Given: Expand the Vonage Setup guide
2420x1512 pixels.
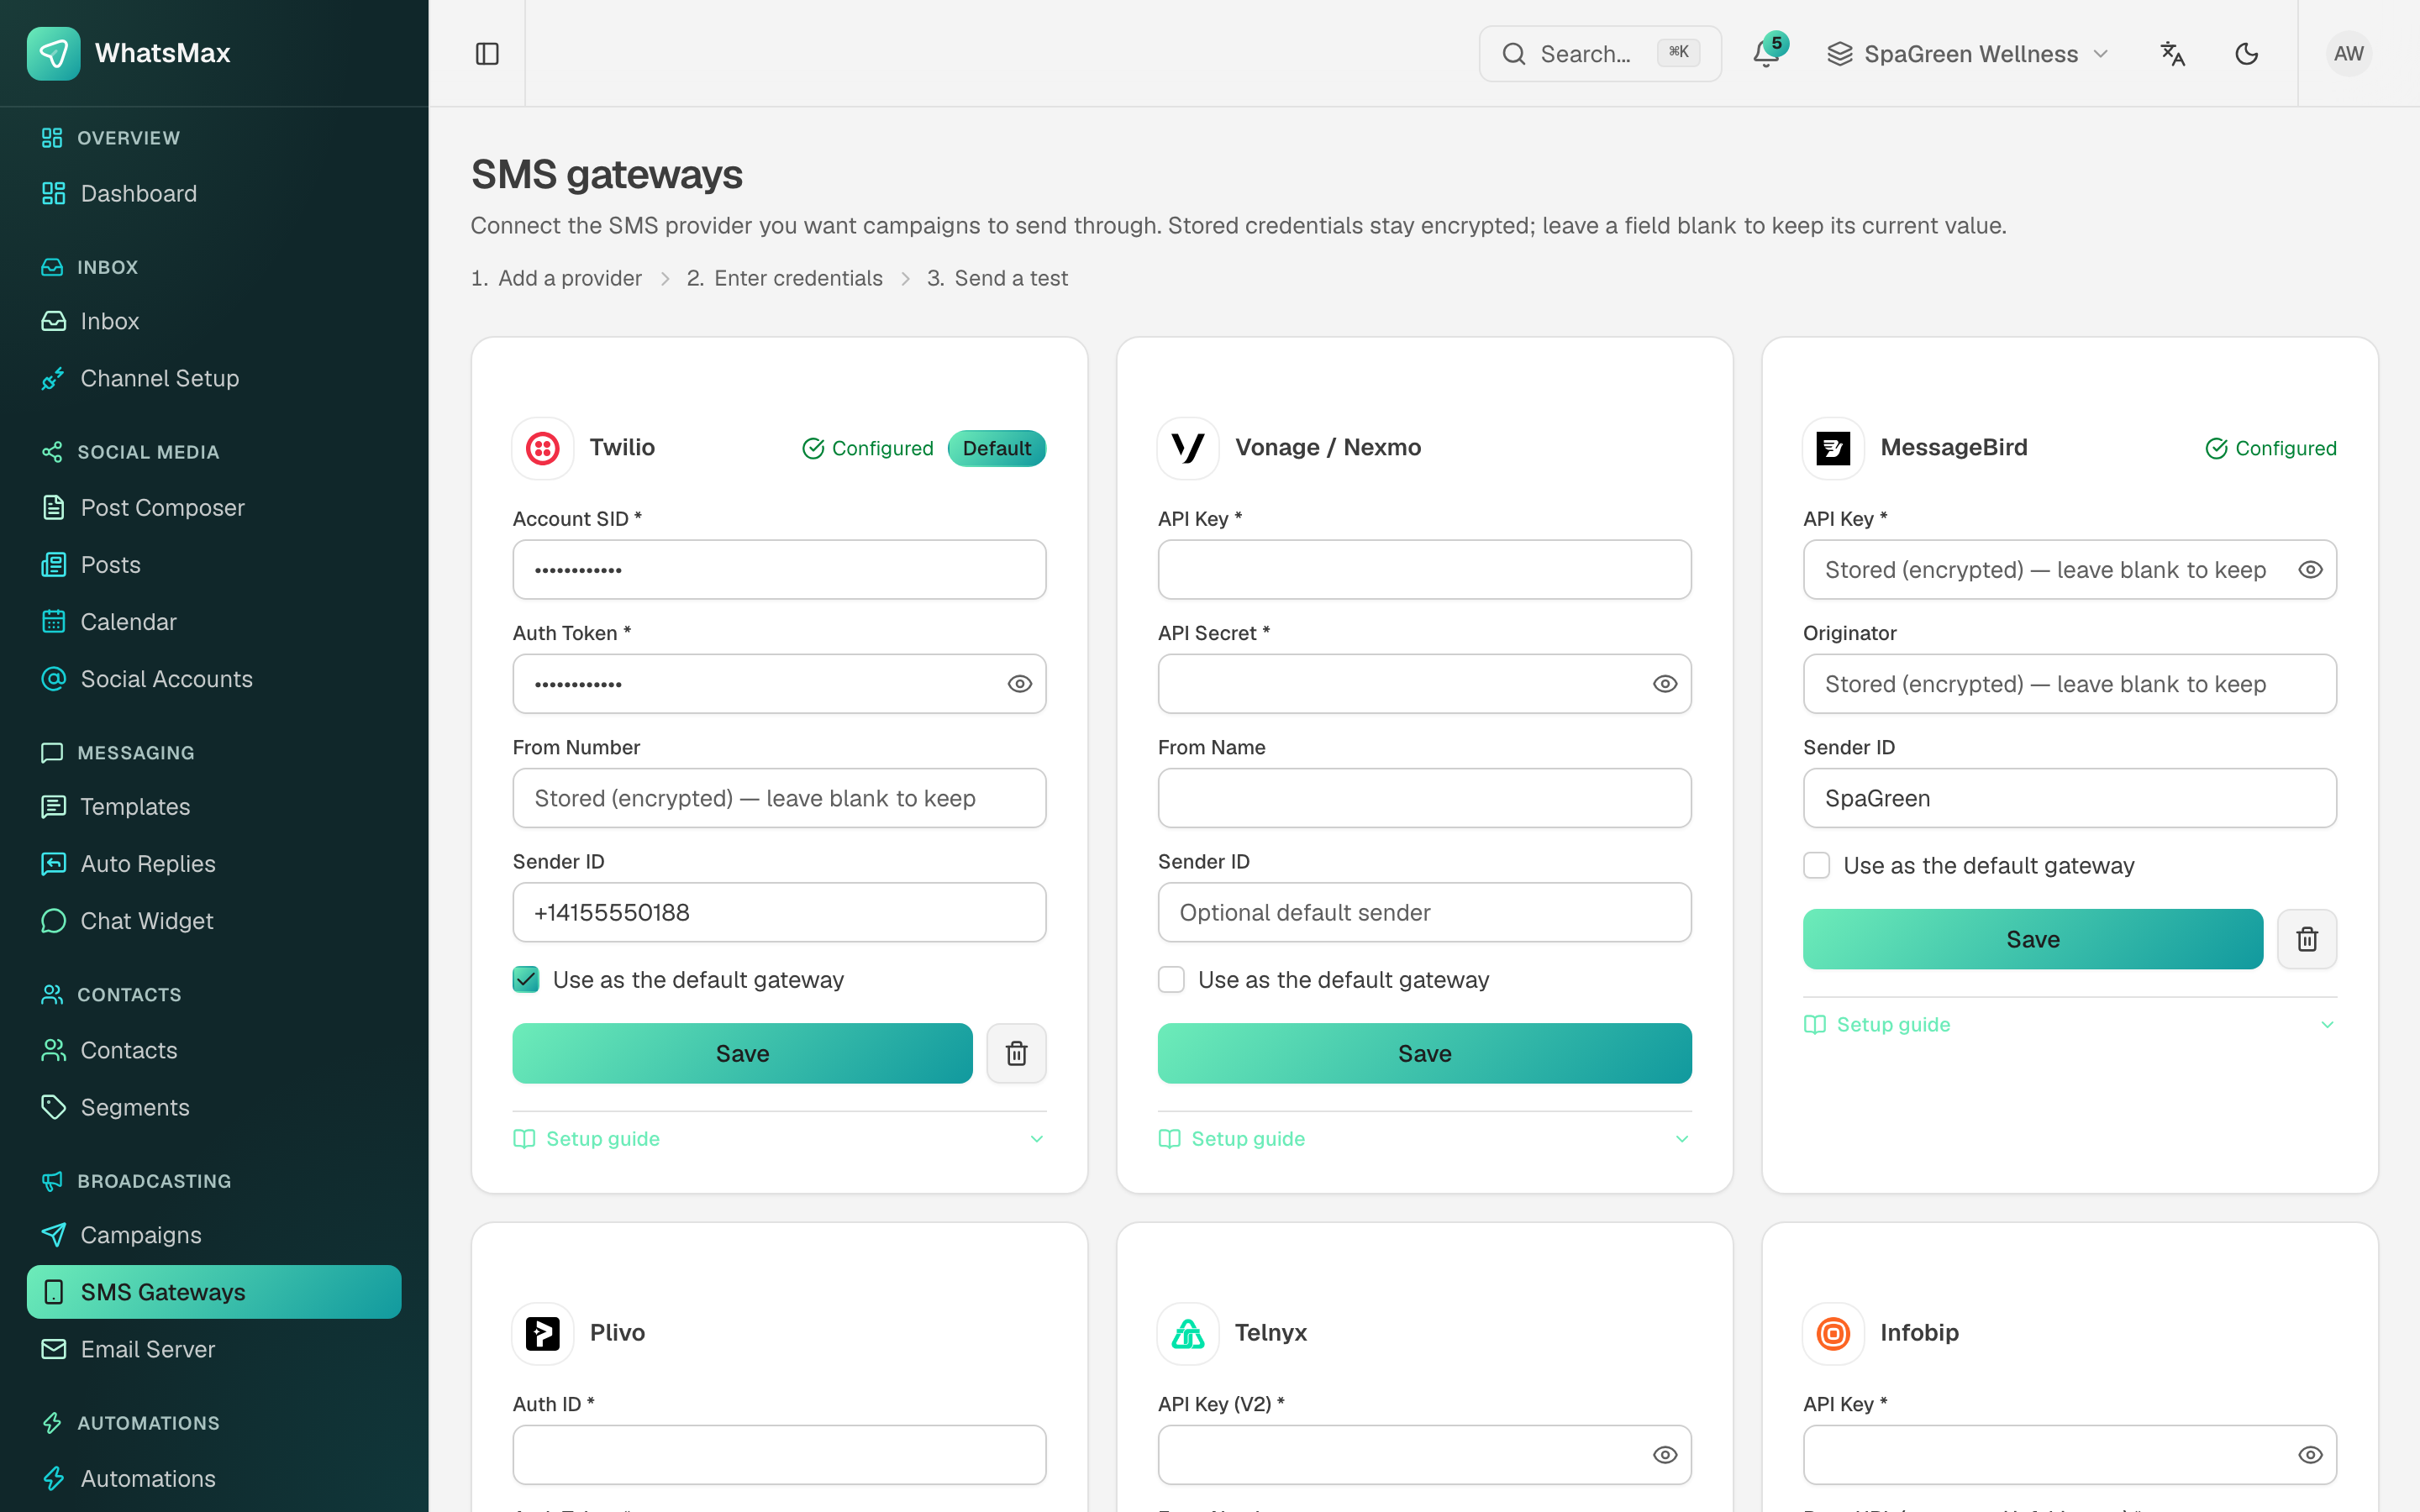Looking at the screenshot, I should 1424,1139.
